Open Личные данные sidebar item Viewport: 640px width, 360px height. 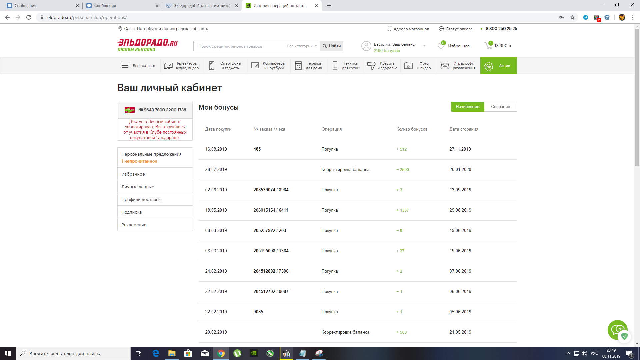155,187
